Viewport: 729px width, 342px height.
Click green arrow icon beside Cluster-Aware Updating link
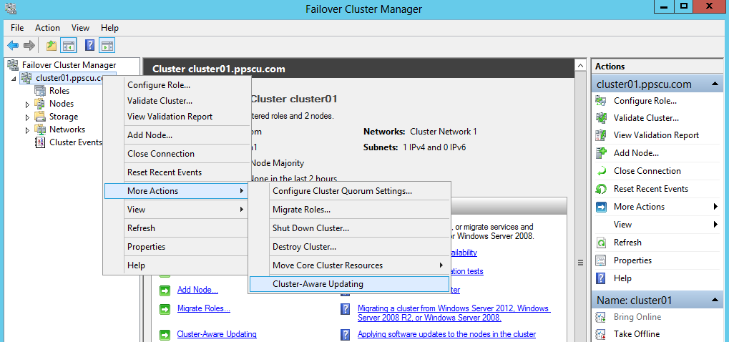click(165, 335)
